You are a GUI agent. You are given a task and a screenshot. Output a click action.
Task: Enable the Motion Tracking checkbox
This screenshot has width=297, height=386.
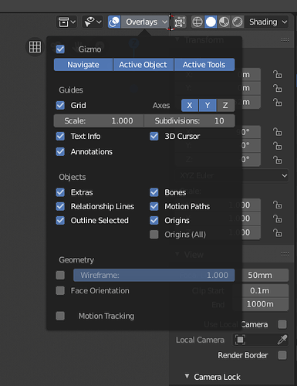60,316
